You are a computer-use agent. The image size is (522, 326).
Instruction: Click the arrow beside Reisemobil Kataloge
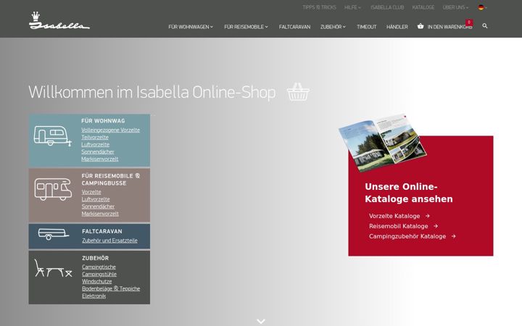pyautogui.click(x=436, y=226)
